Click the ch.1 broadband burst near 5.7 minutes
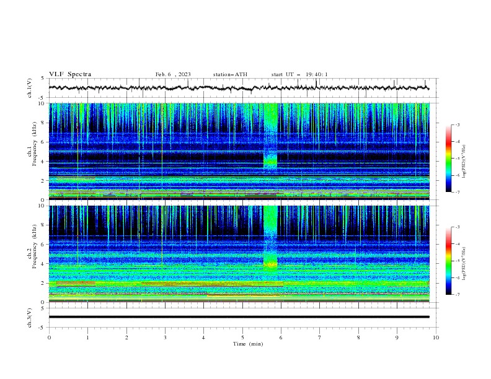491x379 pixels. point(270,136)
